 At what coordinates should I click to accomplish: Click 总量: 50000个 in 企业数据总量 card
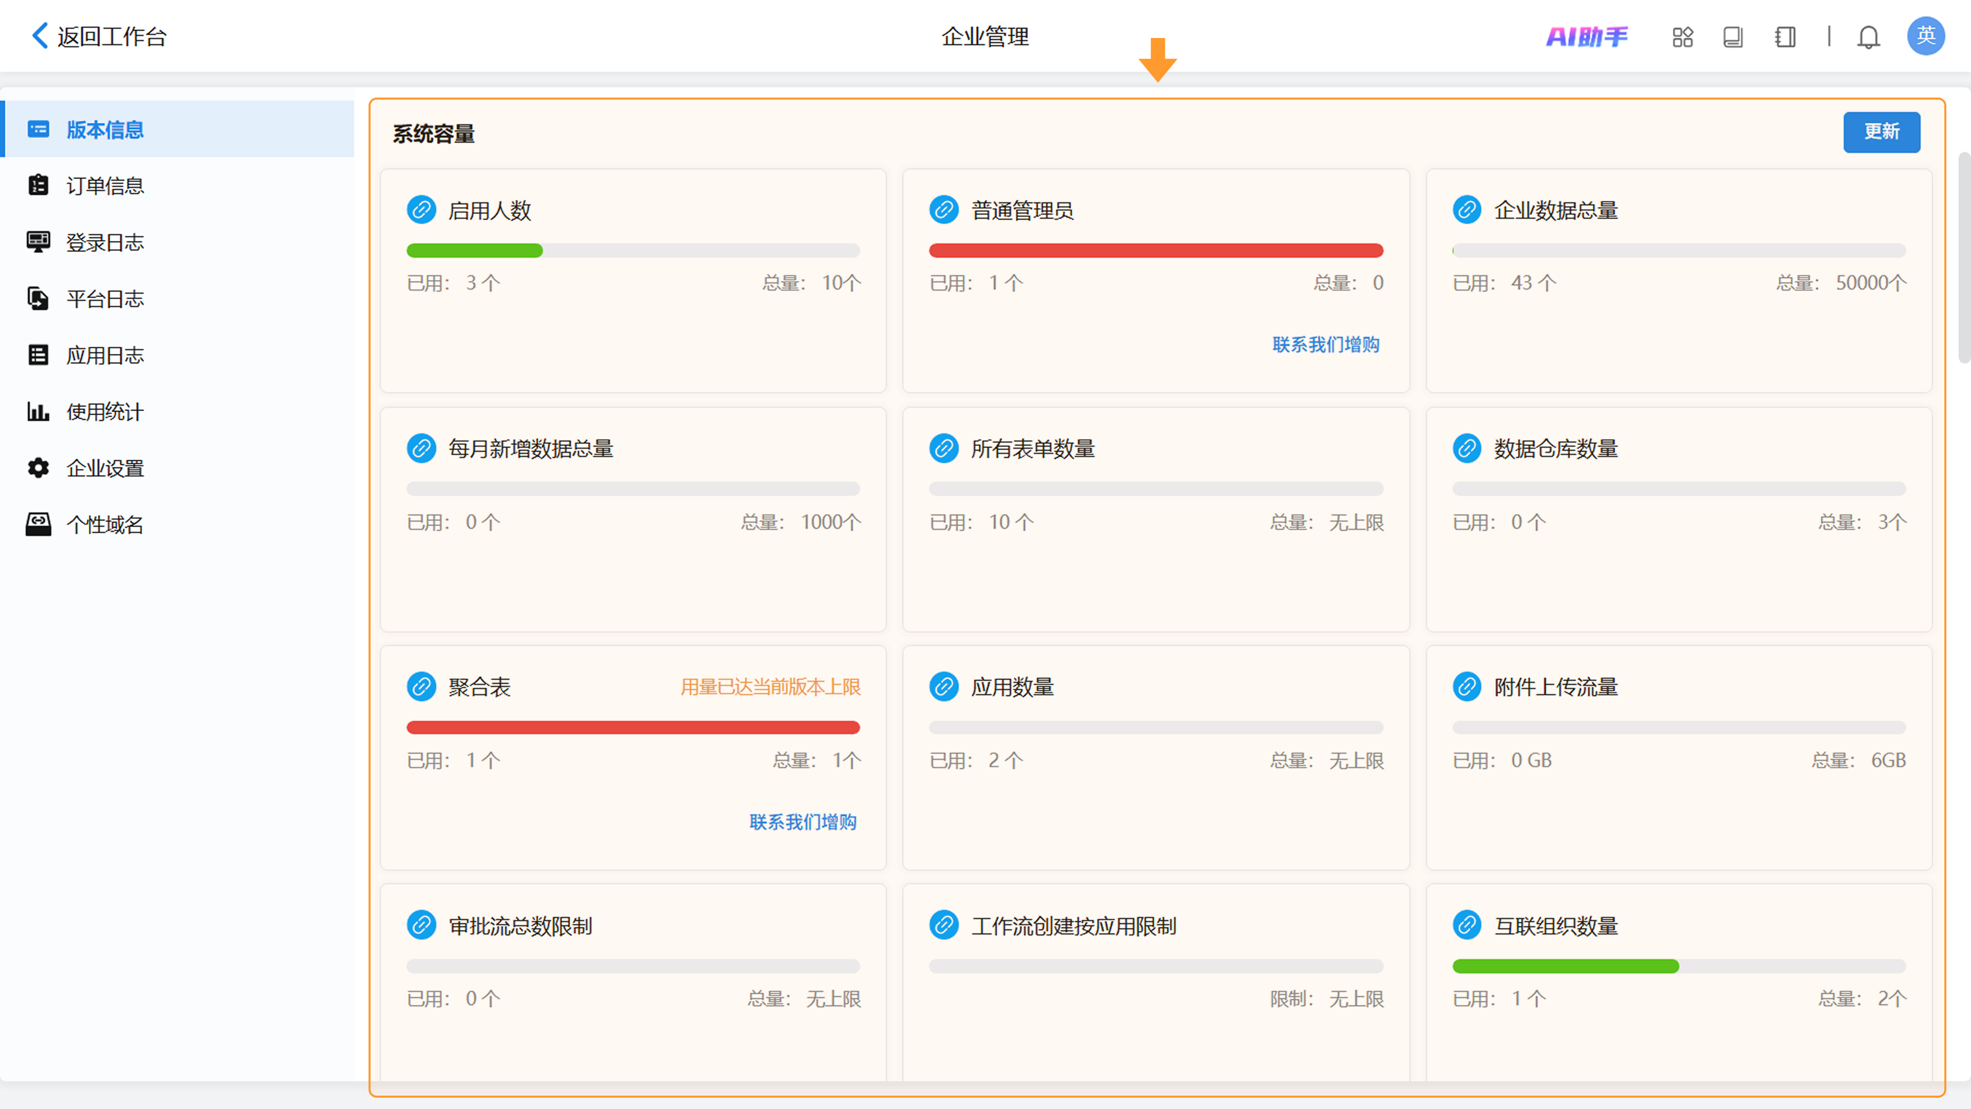(1841, 283)
